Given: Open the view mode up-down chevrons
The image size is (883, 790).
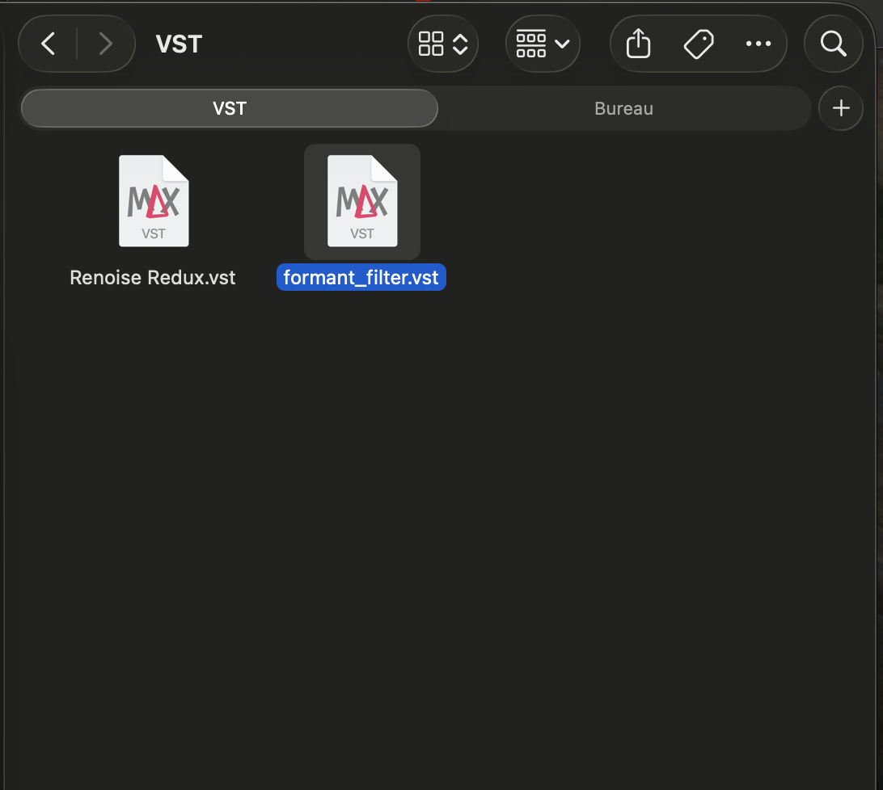Looking at the screenshot, I should click(460, 44).
